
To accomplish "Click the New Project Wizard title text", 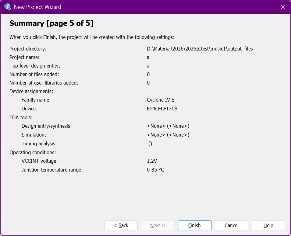I will coord(37,7).
